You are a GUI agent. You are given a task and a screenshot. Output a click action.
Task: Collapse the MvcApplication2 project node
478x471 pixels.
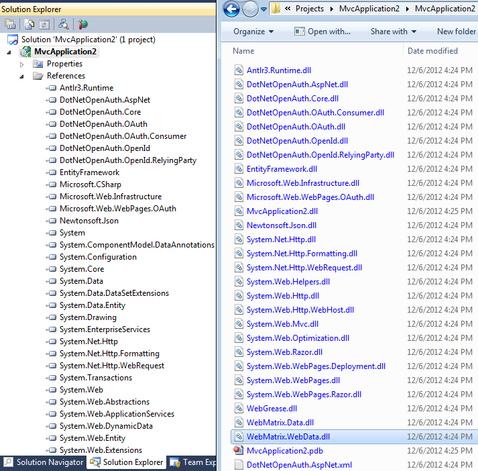pyautogui.click(x=9, y=52)
